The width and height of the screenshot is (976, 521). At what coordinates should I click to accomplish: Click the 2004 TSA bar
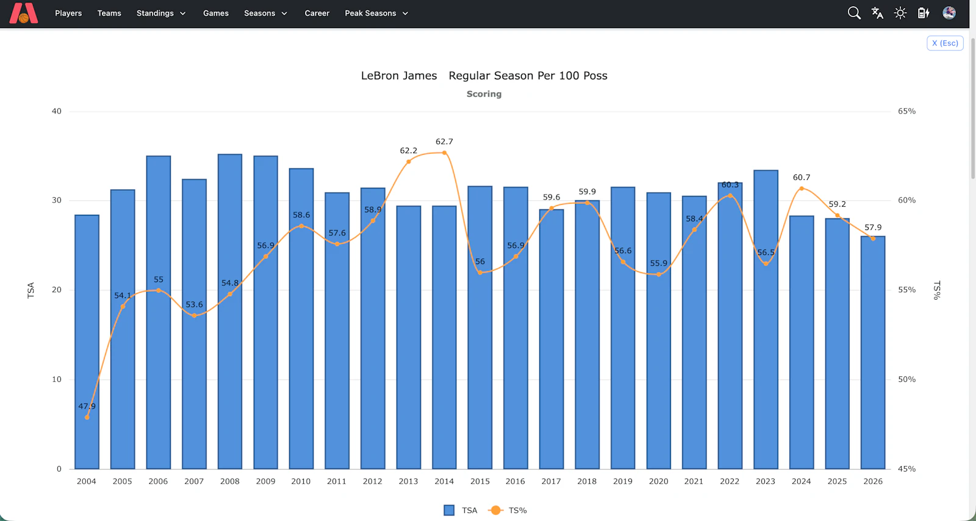(87, 342)
